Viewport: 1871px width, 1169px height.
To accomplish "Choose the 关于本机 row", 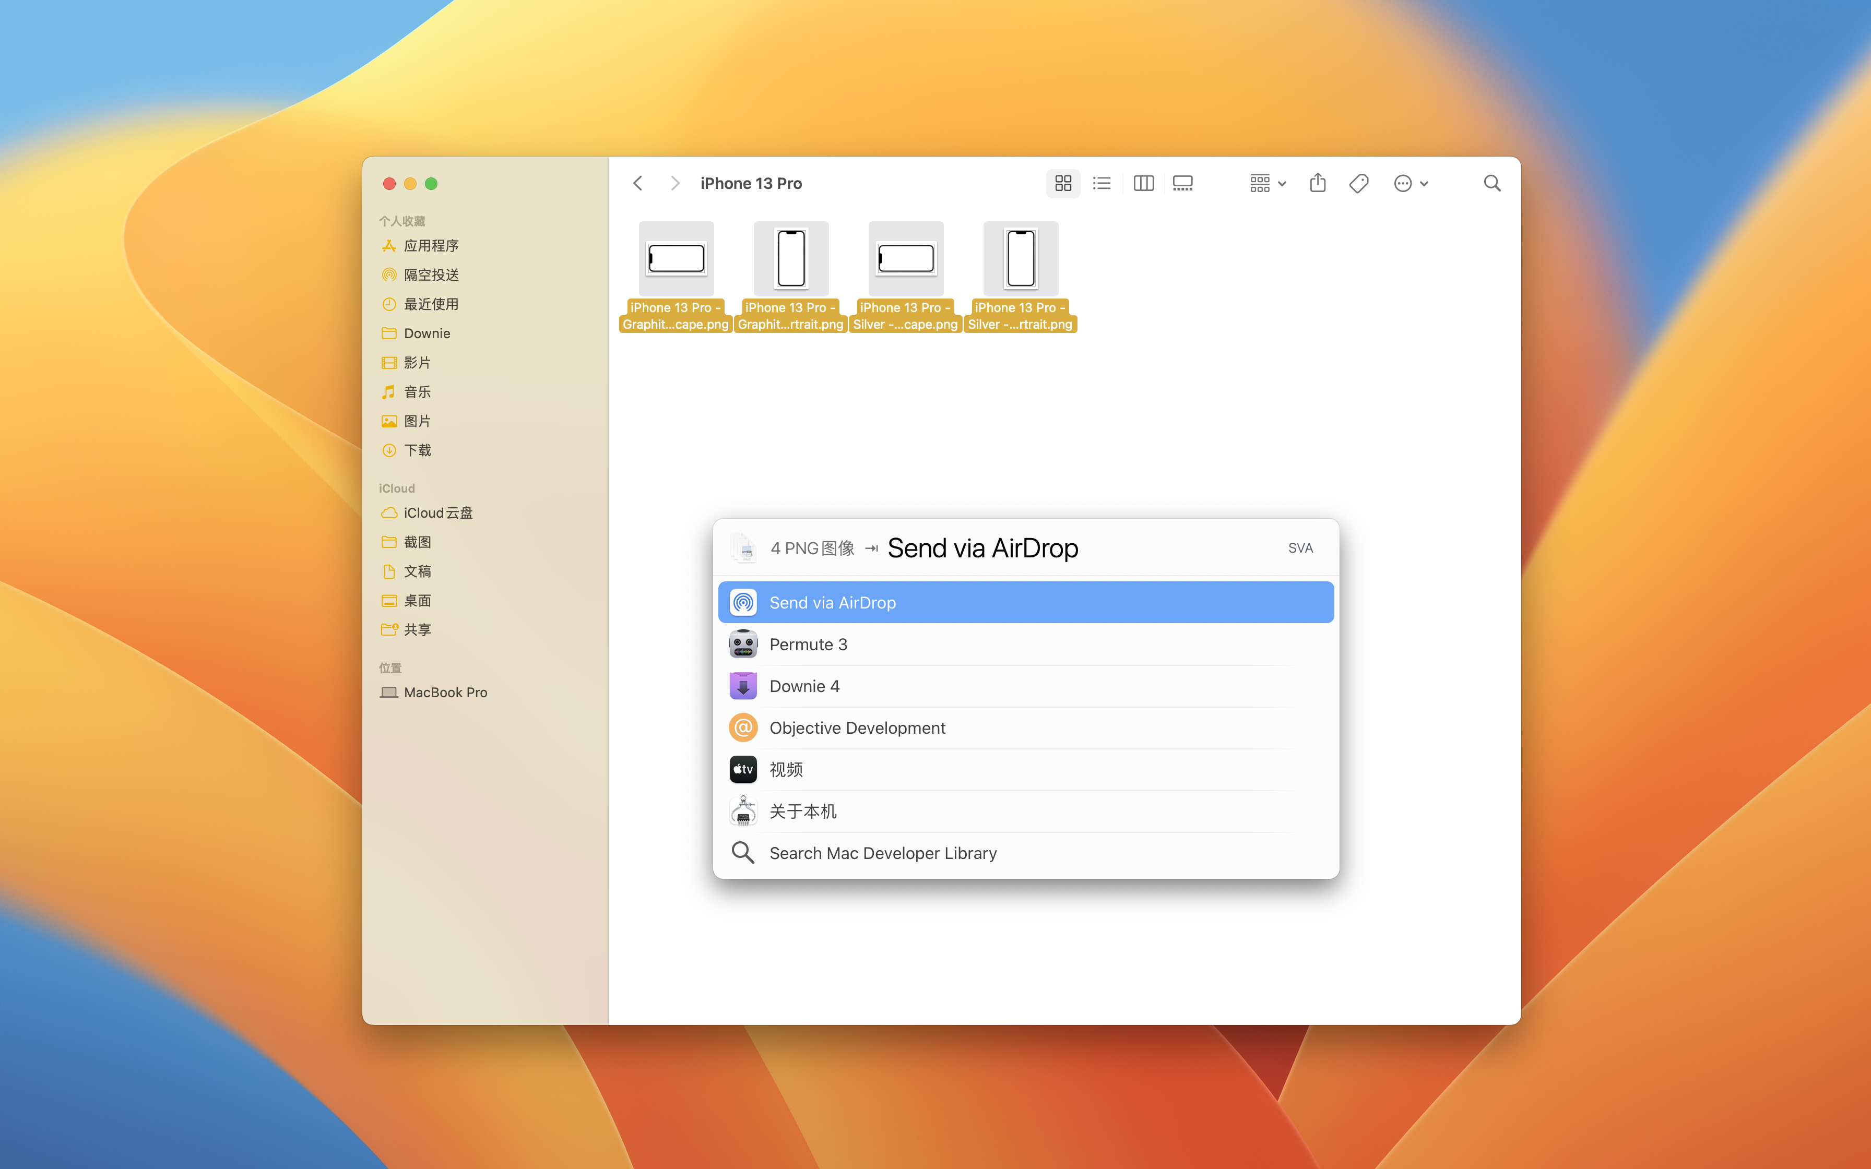I will coord(1026,811).
